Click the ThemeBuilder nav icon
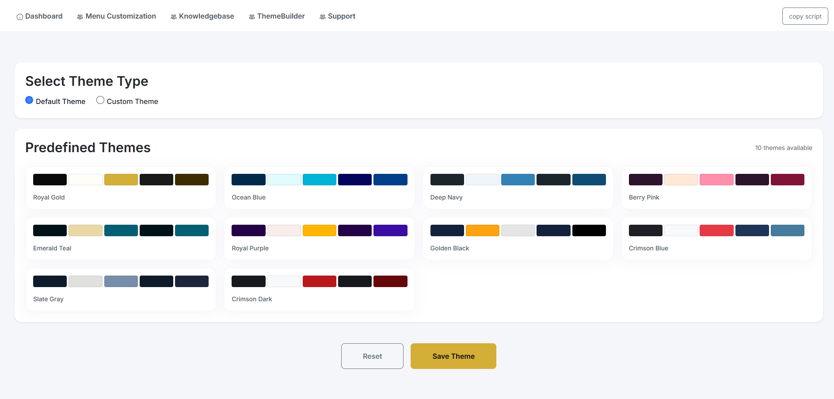Screen dimensions: 834x399 (x=252, y=17)
